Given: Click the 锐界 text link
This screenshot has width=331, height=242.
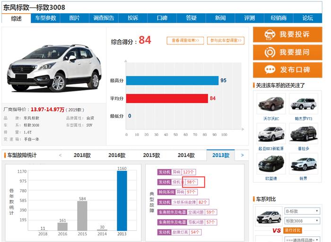Looking at the screenshot, I should [x=304, y=178].
